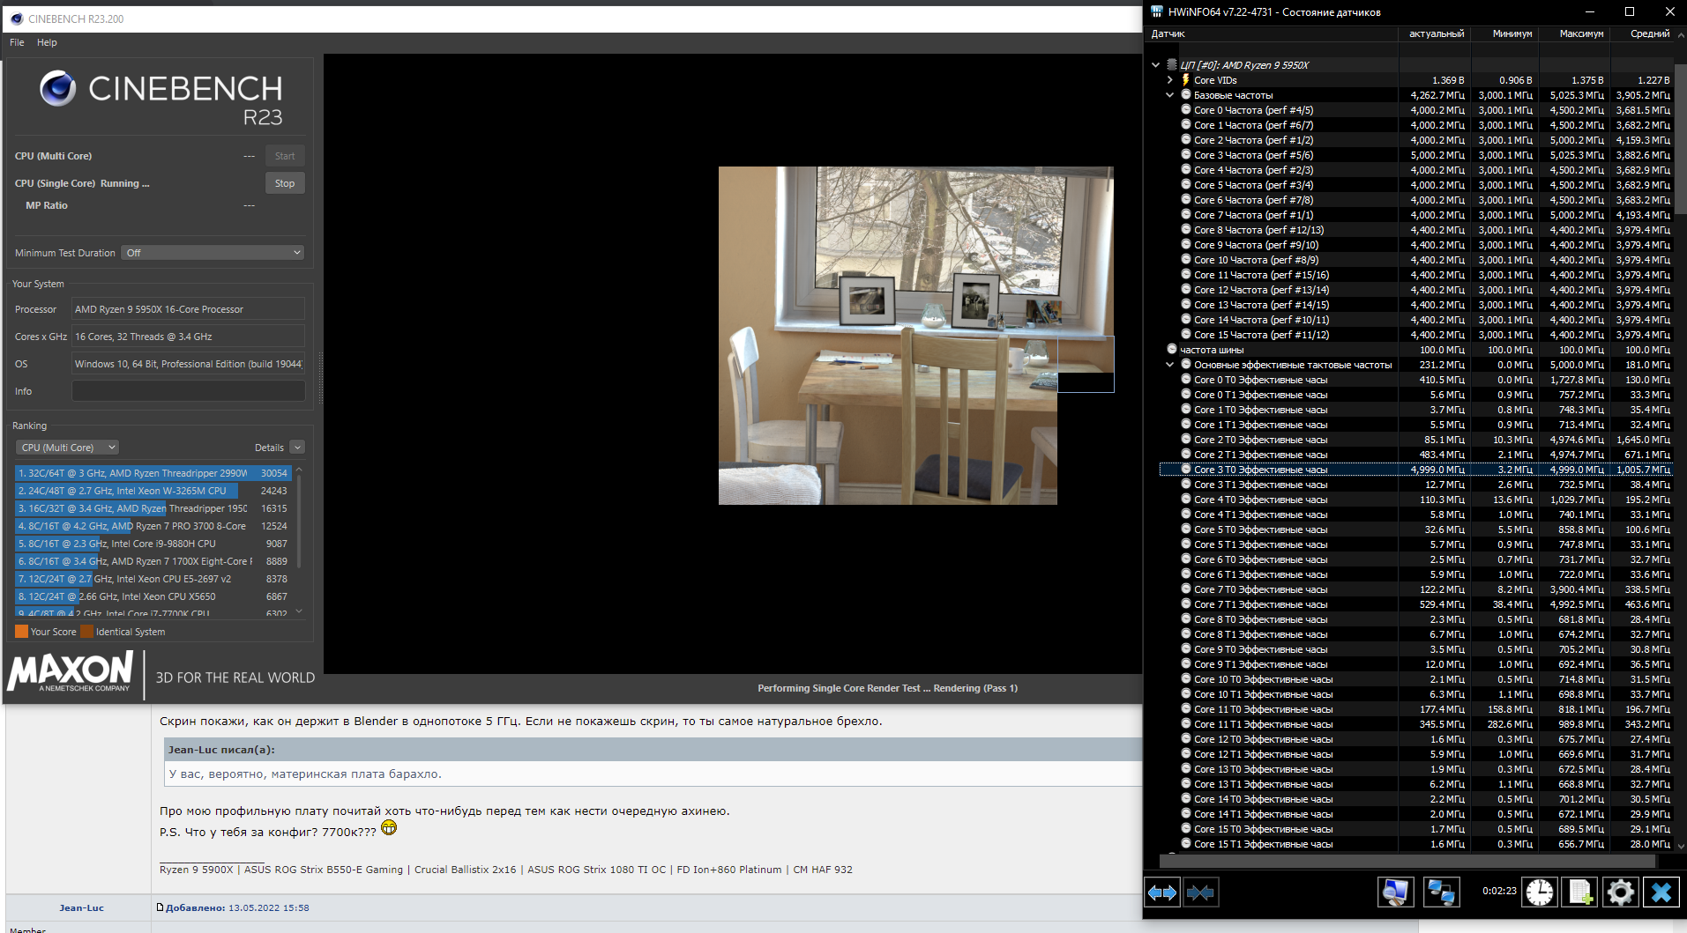Click the clock icon beside Core 7 T1 Эффективные часы
This screenshot has width=1687, height=933.
click(1186, 603)
